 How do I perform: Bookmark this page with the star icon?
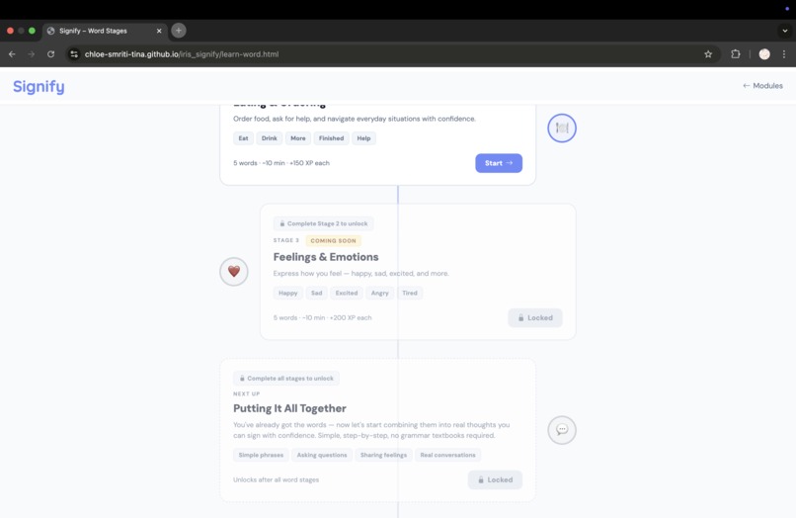(x=708, y=54)
